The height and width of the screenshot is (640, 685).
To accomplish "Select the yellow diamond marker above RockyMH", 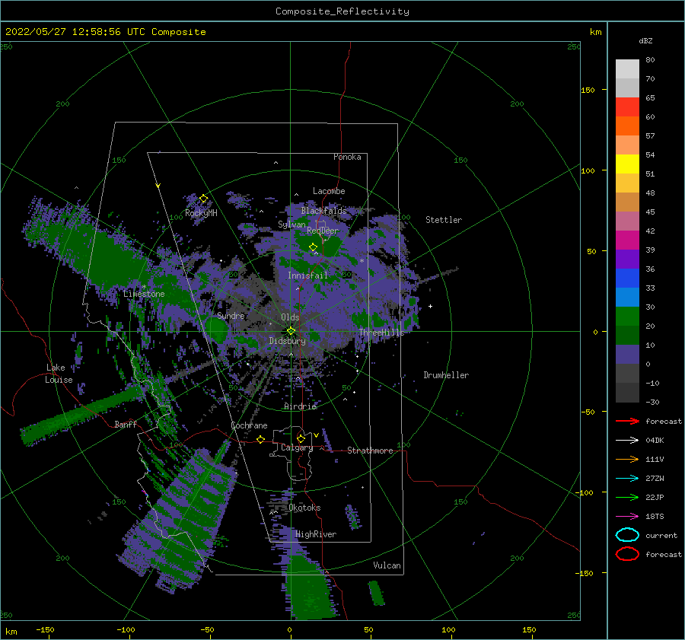I will point(203,199).
